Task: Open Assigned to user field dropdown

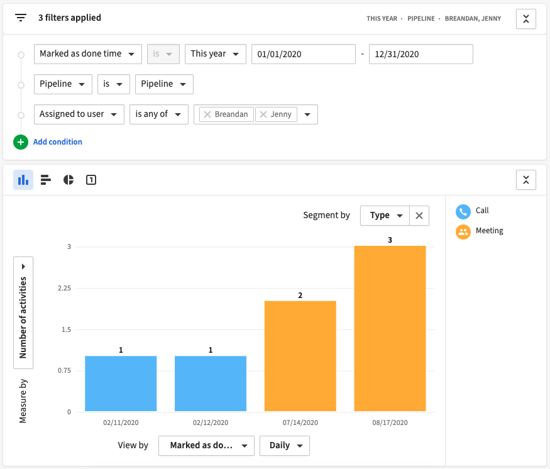Action: tap(79, 114)
